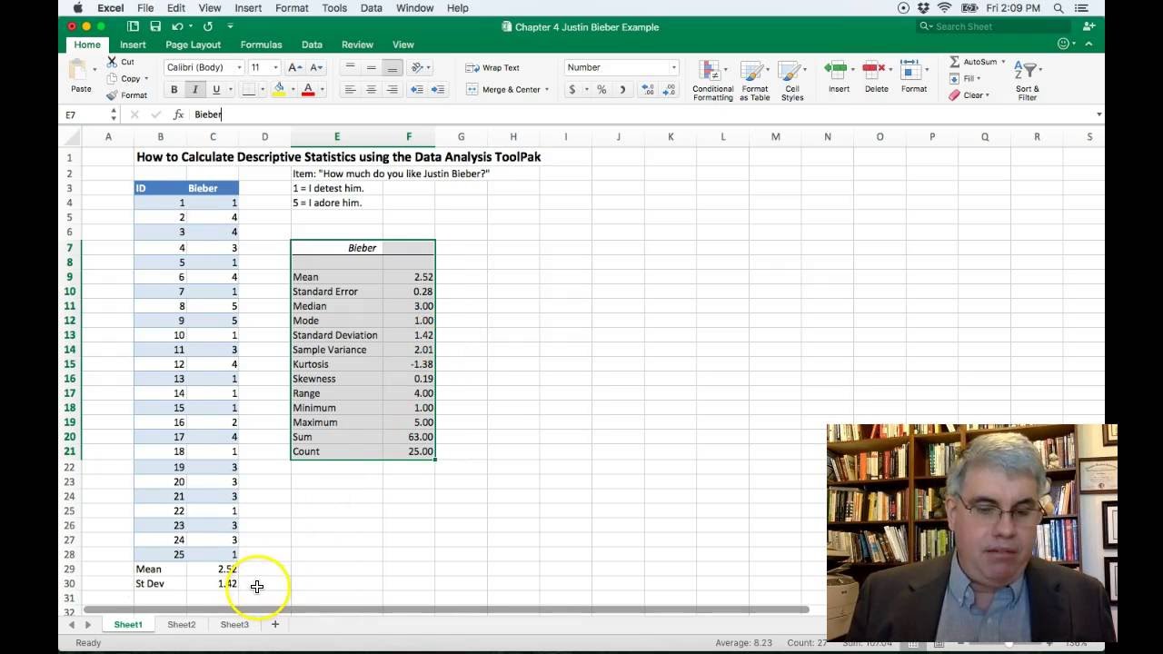Click the font color red swatch

[308, 89]
